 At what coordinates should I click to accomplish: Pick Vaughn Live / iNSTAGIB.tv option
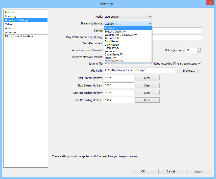(x=128, y=35)
